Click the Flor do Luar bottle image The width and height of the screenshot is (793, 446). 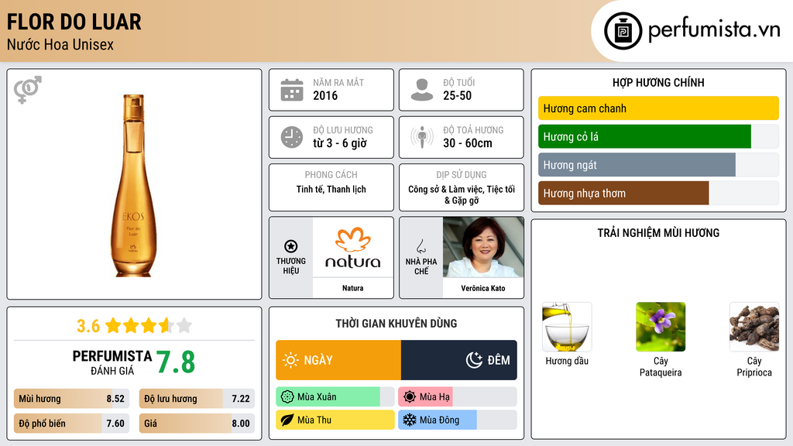133,186
